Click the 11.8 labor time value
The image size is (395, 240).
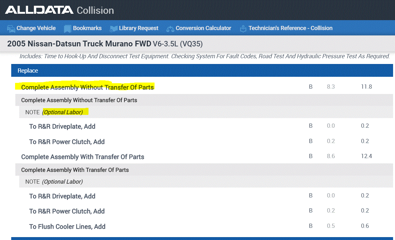click(x=366, y=87)
